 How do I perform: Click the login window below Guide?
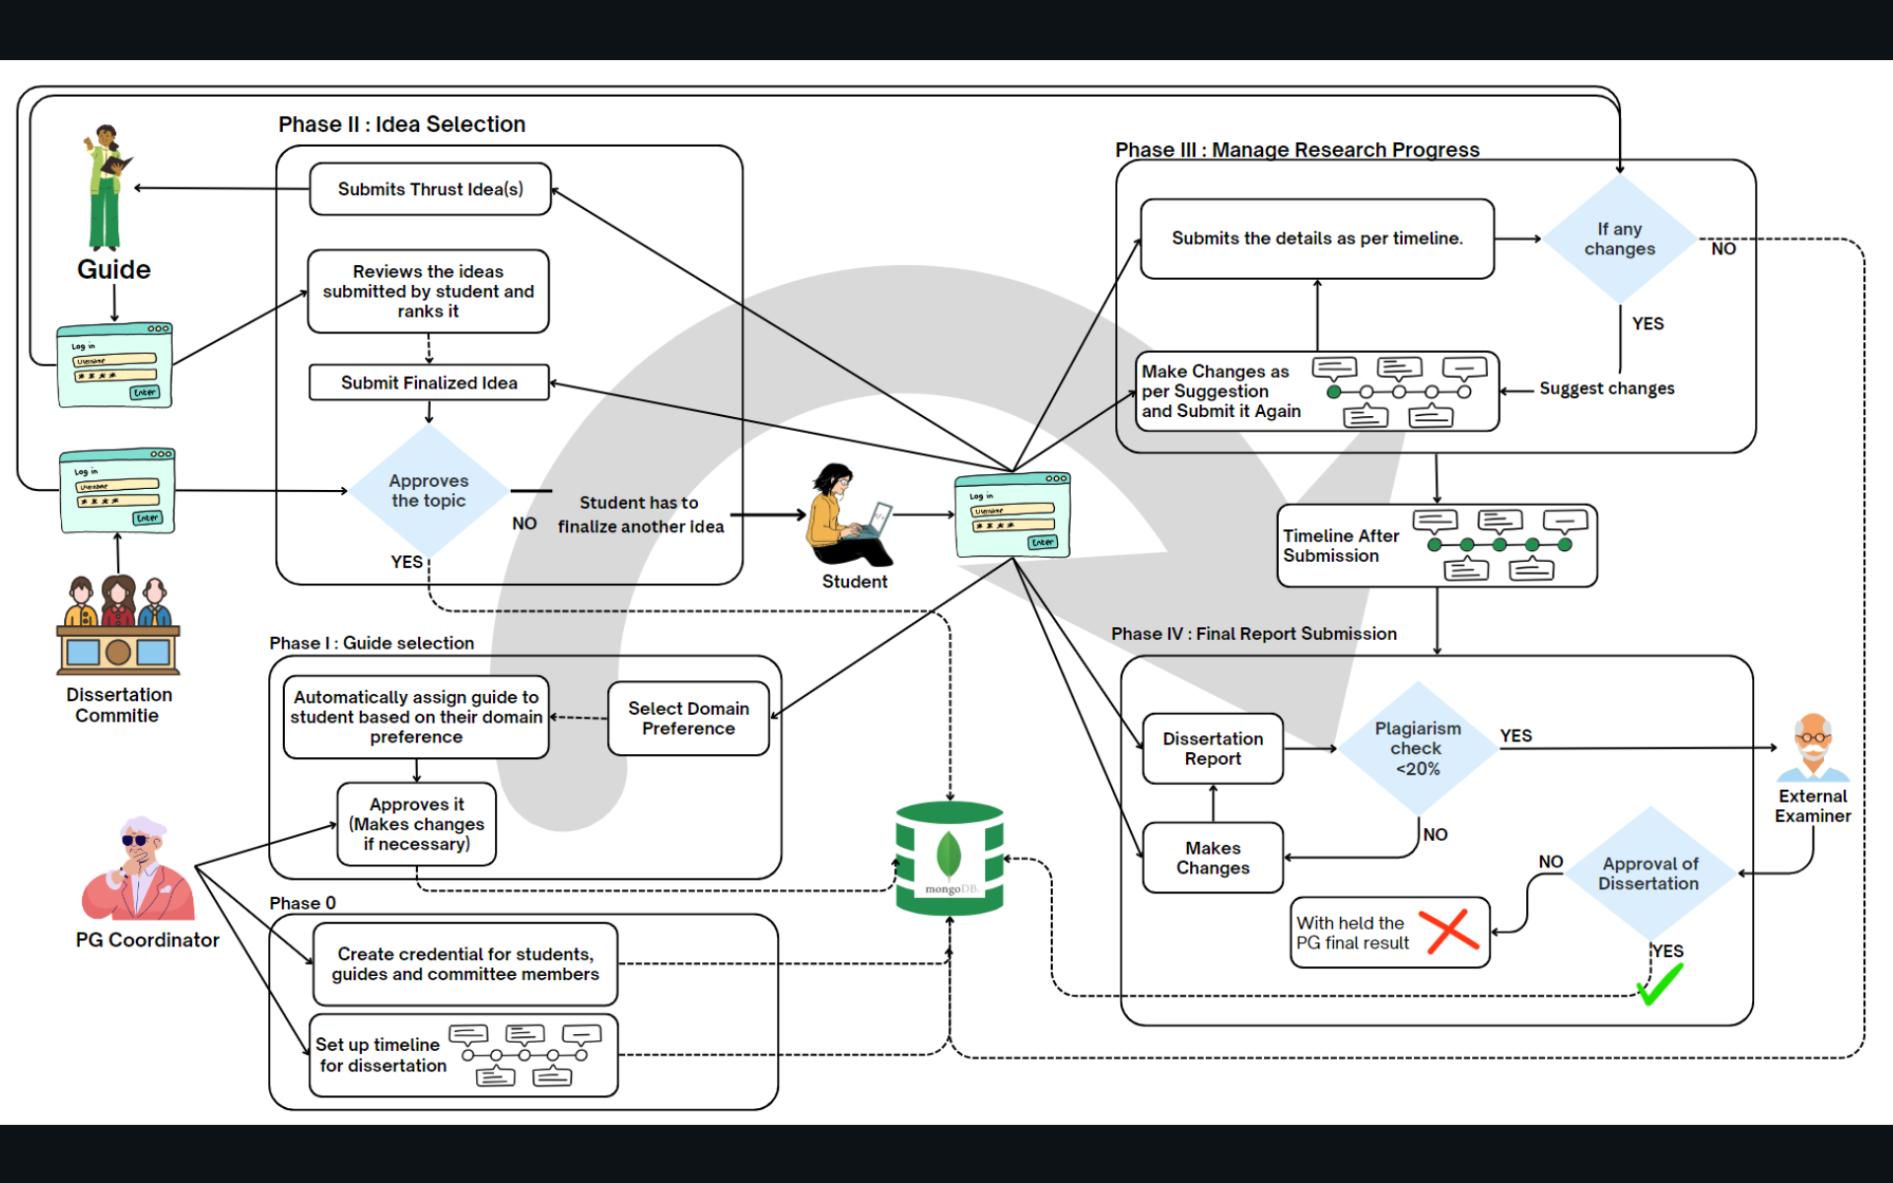tap(115, 365)
